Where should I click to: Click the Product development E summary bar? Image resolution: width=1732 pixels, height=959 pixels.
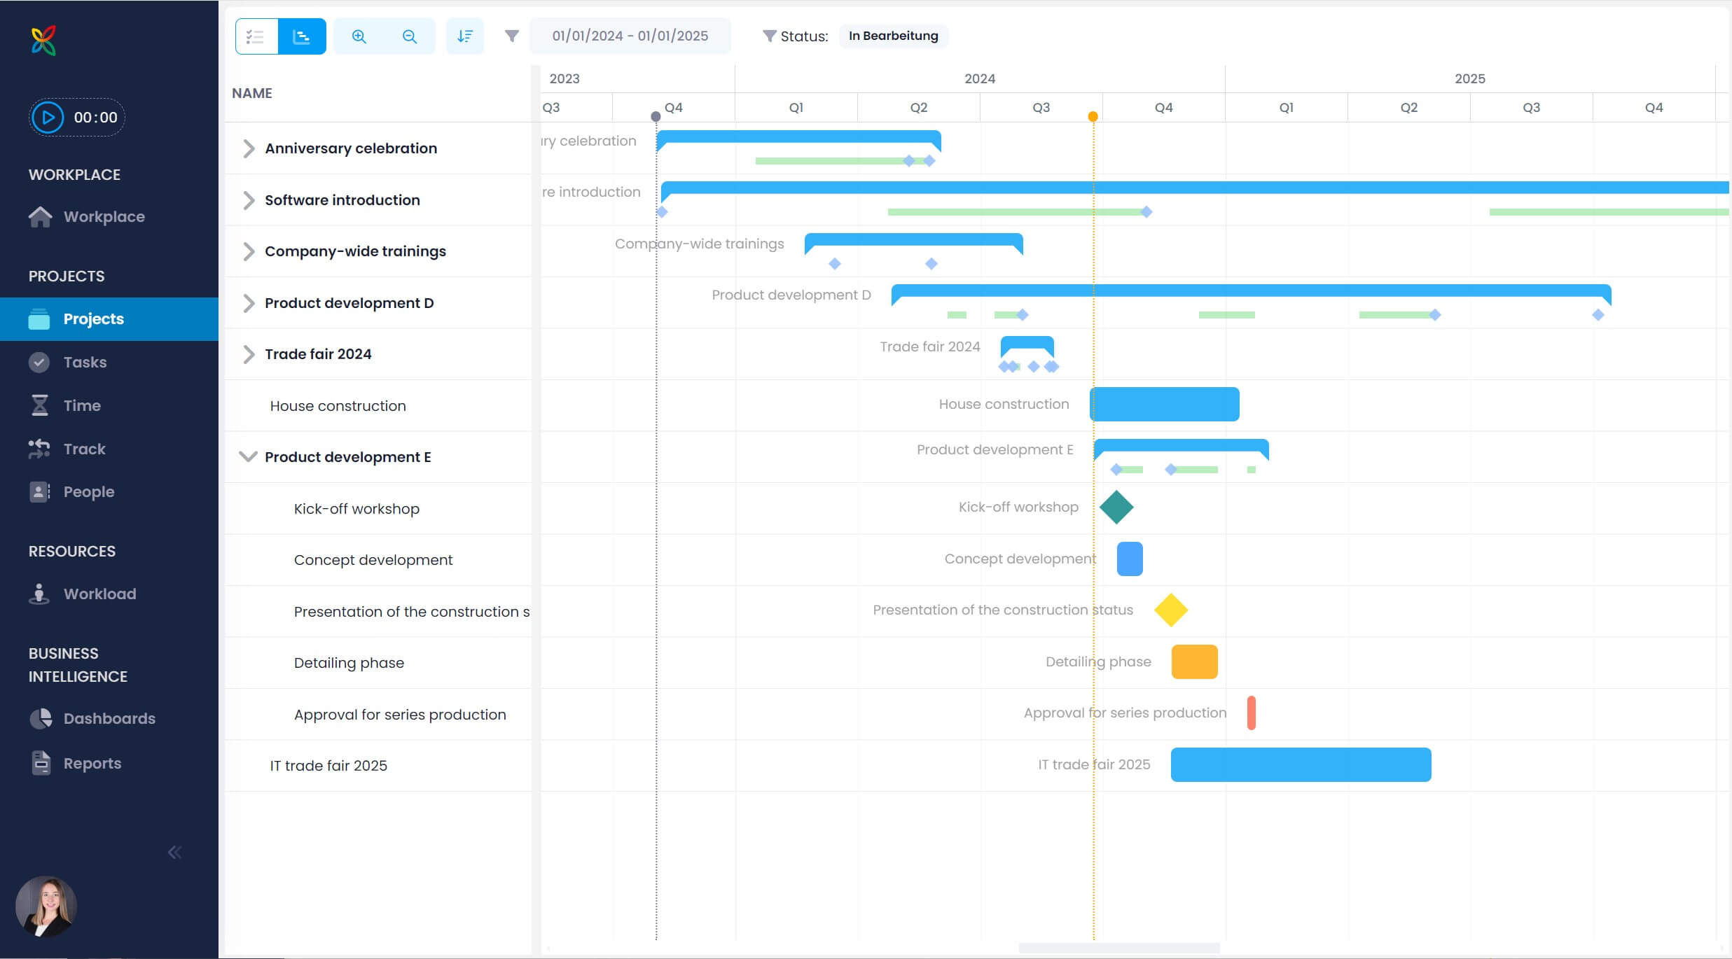click(1182, 447)
